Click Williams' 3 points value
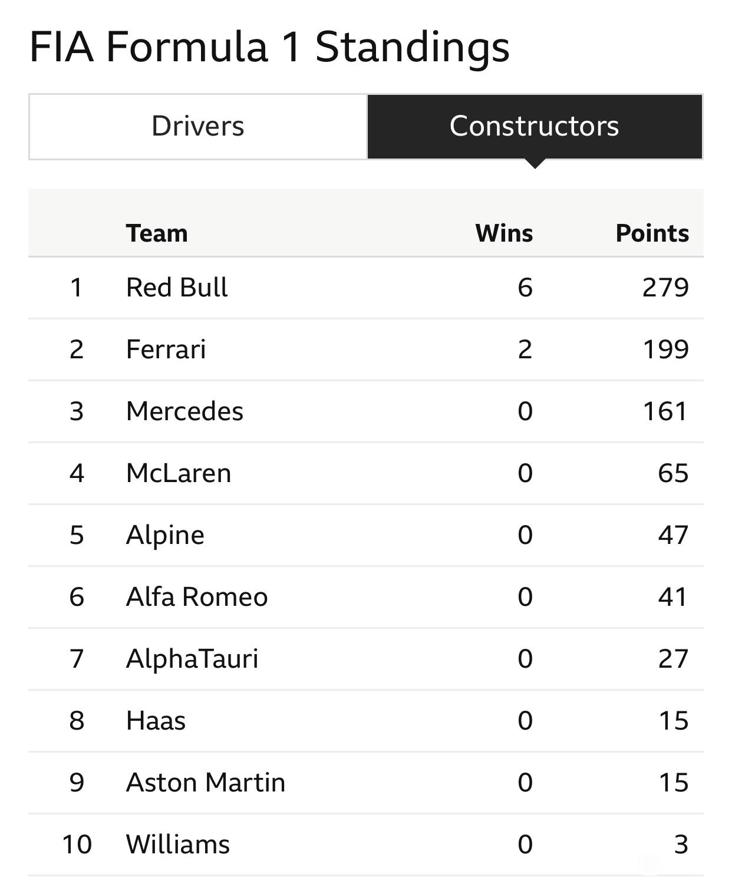Viewport: 732px width, 884px height. pyautogui.click(x=681, y=845)
